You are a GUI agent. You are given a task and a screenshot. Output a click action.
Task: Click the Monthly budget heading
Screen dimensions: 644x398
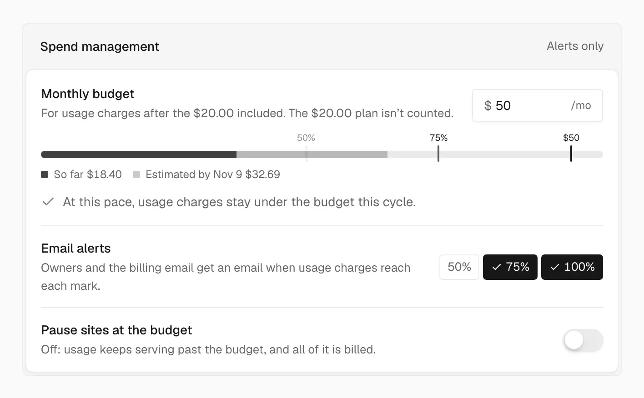[88, 94]
